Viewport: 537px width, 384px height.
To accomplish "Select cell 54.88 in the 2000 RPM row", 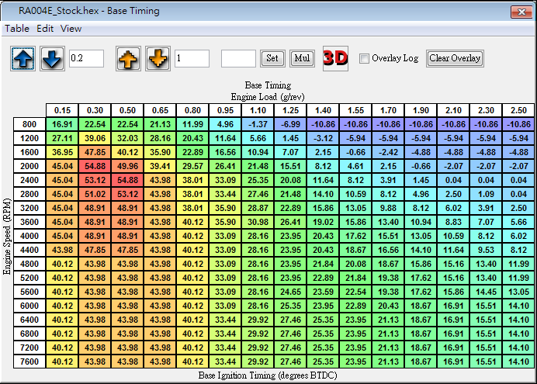I will coord(95,166).
